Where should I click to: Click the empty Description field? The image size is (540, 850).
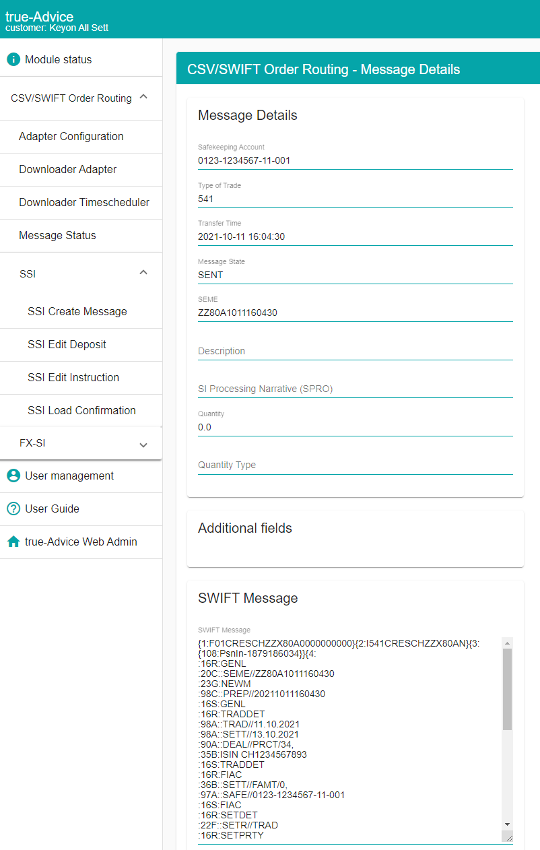tap(356, 351)
